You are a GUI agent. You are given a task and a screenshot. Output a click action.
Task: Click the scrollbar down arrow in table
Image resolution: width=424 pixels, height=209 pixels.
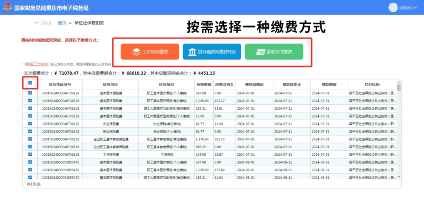pos(399,177)
